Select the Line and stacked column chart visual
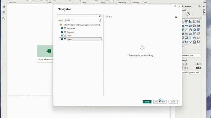211x118 pixels. (191, 26)
